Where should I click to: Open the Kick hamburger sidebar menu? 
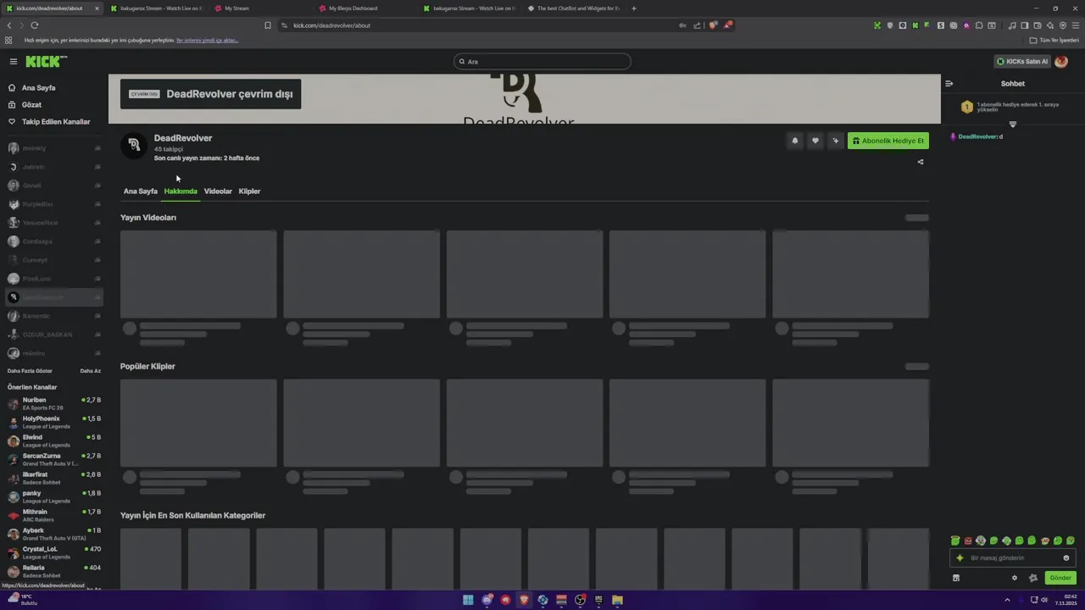[14, 61]
